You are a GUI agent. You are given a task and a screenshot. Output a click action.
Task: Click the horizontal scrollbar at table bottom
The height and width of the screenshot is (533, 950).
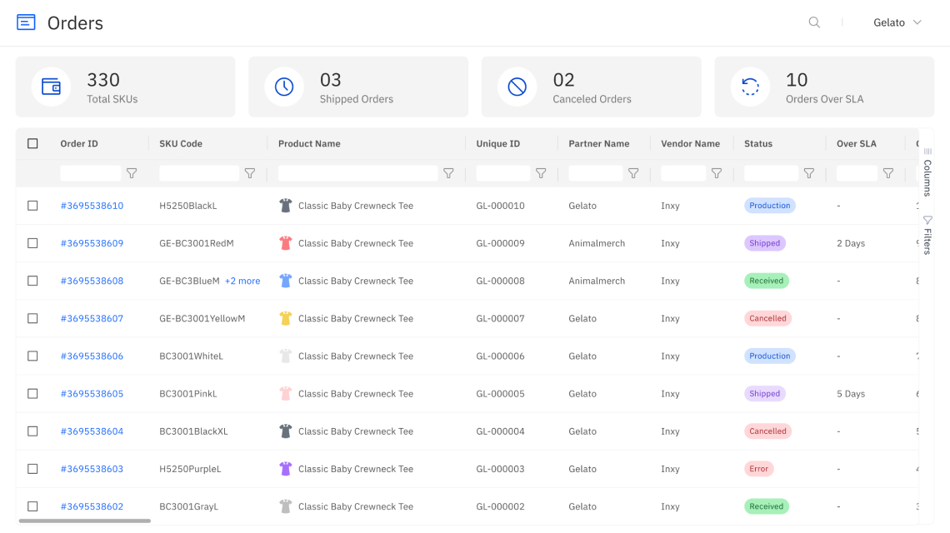tap(84, 521)
